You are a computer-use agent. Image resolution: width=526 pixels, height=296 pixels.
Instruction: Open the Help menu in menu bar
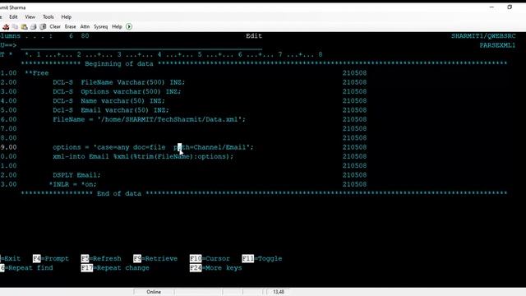point(66,16)
